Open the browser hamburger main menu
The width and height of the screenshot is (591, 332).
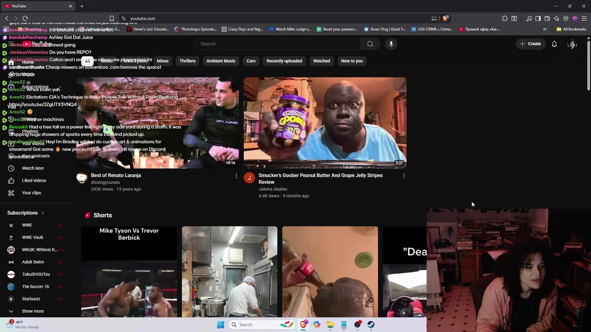584,18
